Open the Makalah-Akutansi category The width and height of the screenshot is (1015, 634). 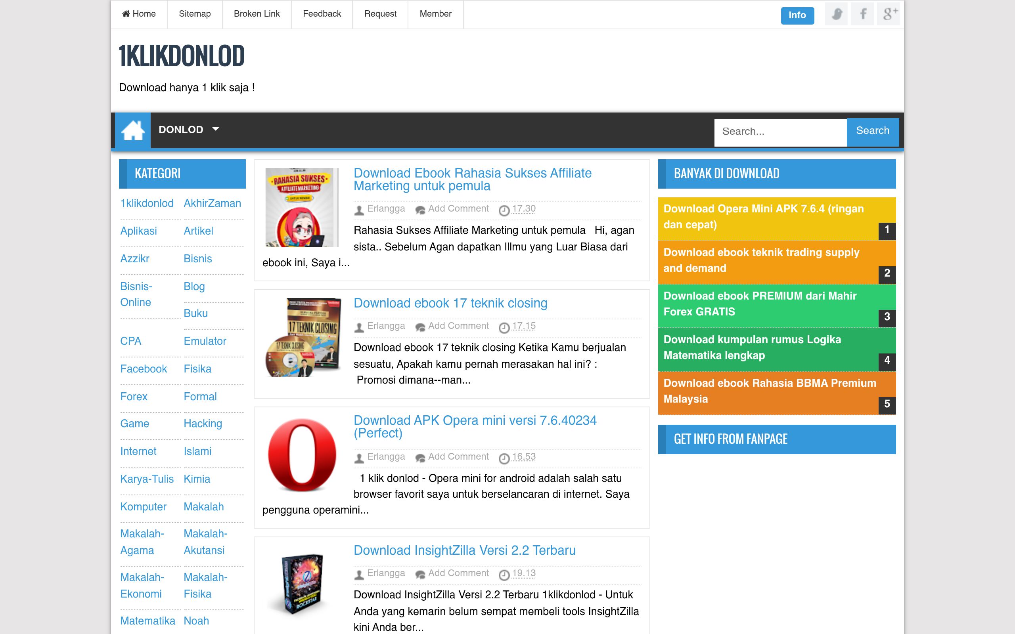[x=205, y=542]
